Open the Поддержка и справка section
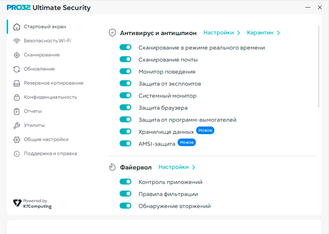The width and height of the screenshot is (329, 234). 50,154
